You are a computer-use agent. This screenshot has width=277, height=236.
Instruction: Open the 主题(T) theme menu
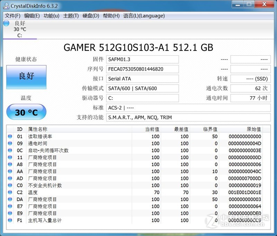(x=71, y=16)
